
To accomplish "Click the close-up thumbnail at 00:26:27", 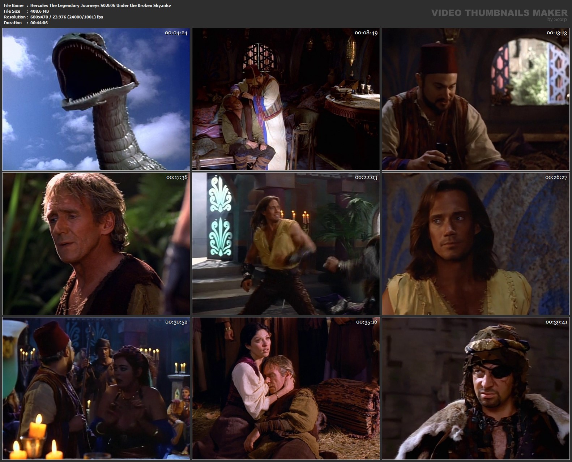I will pos(476,244).
